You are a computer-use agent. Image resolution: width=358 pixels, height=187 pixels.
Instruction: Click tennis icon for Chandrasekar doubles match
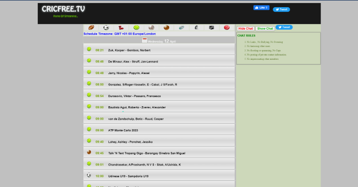coord(89,163)
